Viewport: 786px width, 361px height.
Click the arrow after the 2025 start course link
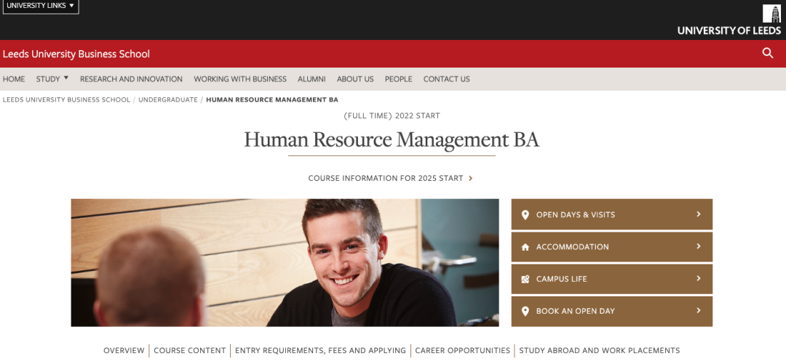(x=470, y=178)
